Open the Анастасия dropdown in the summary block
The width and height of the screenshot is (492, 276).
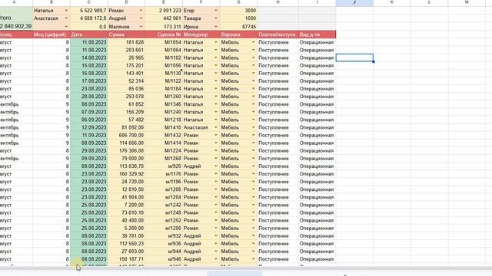[x=66, y=18]
